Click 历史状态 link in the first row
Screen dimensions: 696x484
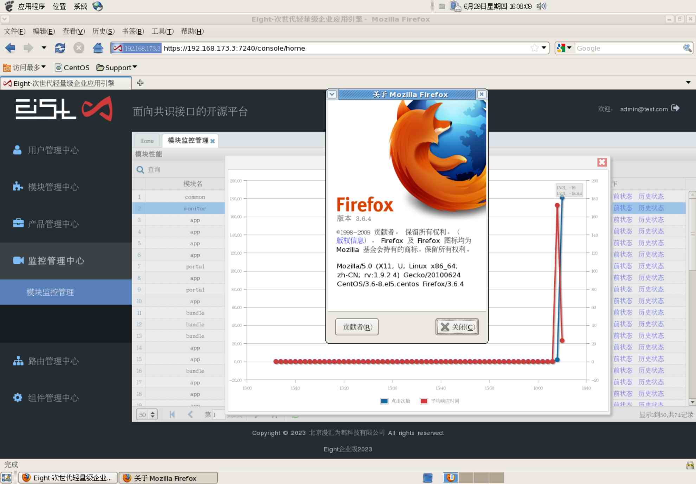point(651,196)
